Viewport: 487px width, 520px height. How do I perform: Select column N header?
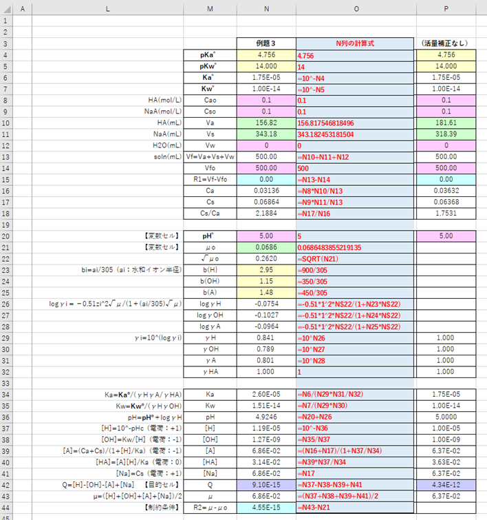tap(266, 9)
